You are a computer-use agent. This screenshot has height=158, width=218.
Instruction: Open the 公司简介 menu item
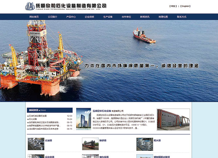53,17
